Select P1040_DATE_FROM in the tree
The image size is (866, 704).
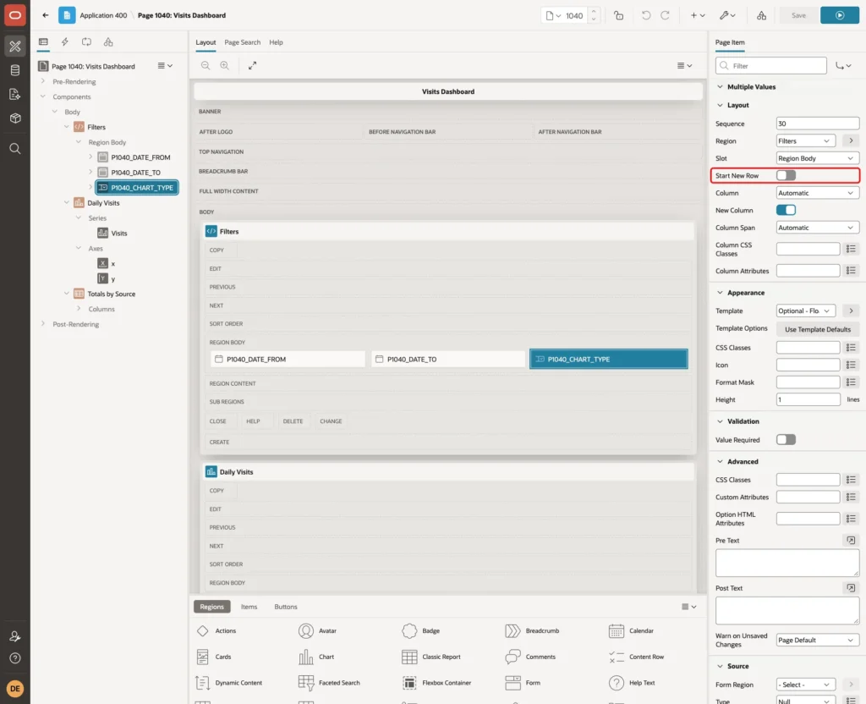coord(140,157)
